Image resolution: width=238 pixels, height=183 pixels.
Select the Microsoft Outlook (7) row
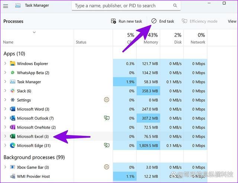pos(35,118)
